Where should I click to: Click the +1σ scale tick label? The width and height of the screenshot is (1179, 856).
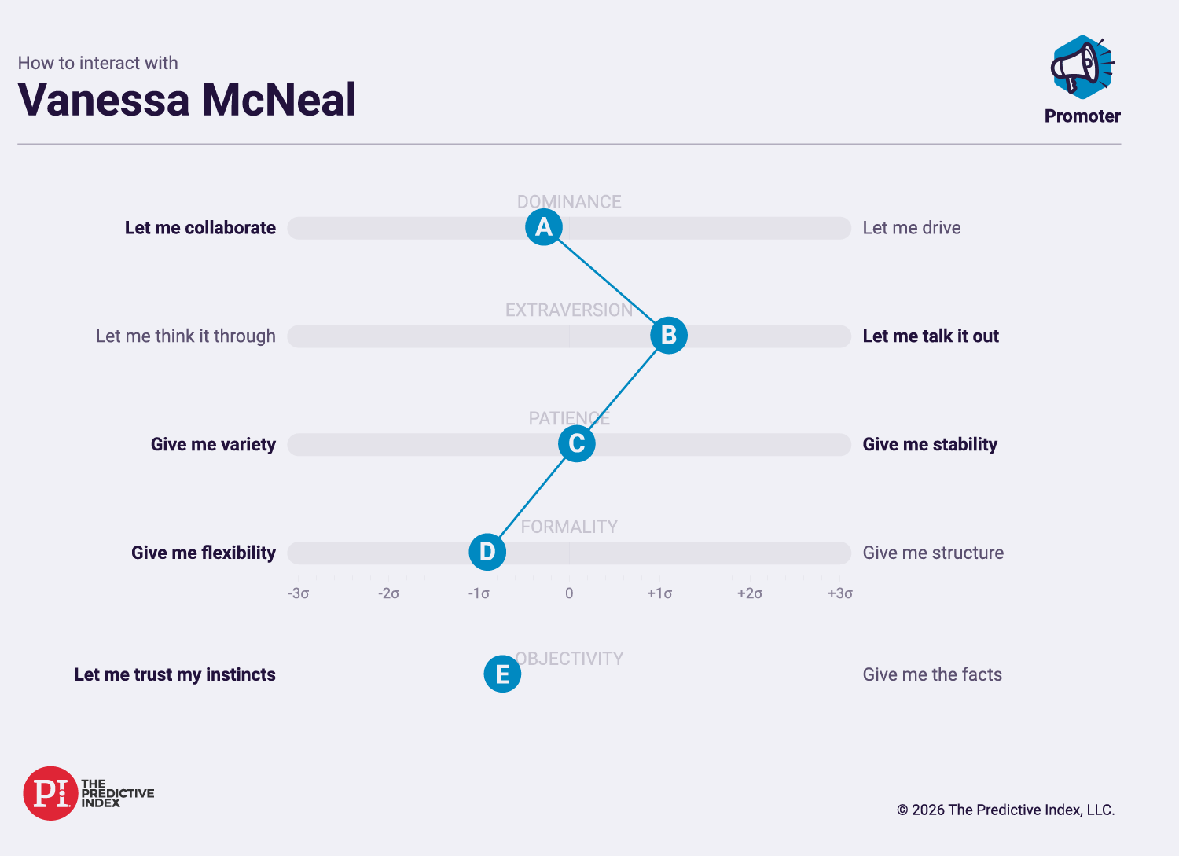point(659,593)
